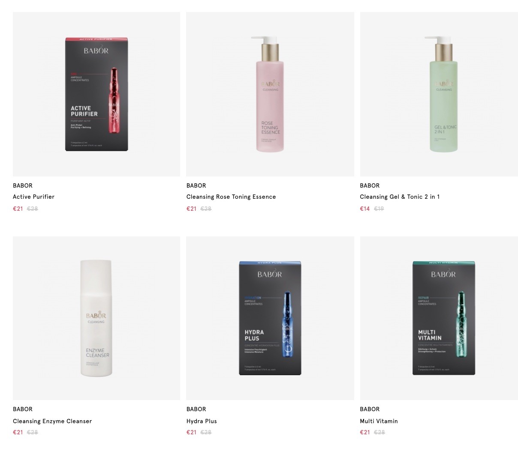The width and height of the screenshot is (518, 454).
Task: Click BABOR brand above Gel & Tonic
Action: click(x=370, y=185)
